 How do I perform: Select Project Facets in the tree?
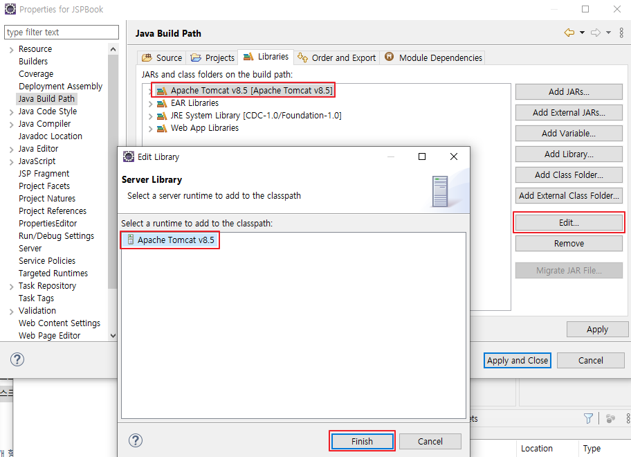point(44,186)
